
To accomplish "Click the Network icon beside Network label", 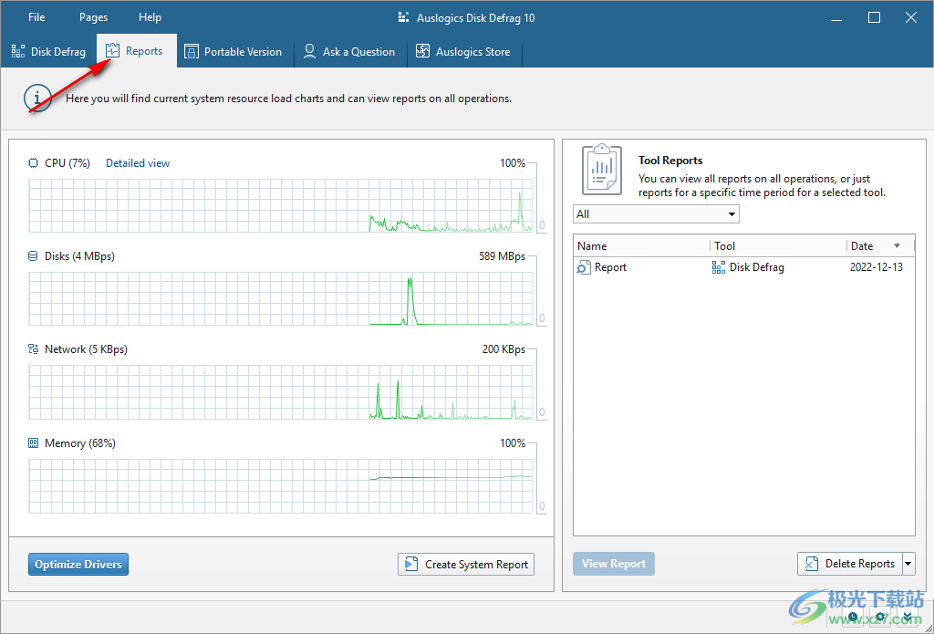I will coord(33,349).
